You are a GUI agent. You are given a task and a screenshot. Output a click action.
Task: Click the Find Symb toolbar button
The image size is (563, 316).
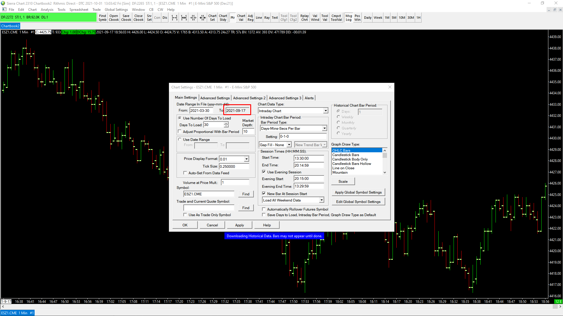pyautogui.click(x=102, y=18)
